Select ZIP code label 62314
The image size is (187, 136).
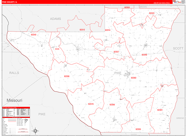[108, 30]
